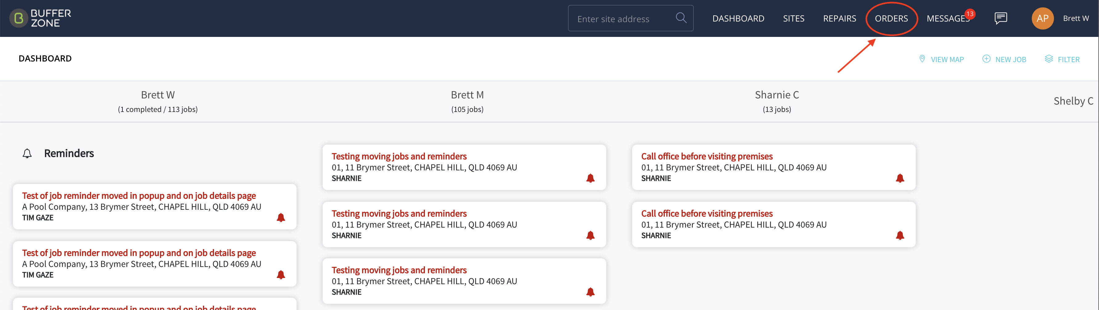Open the Dashboard nav item

(738, 19)
